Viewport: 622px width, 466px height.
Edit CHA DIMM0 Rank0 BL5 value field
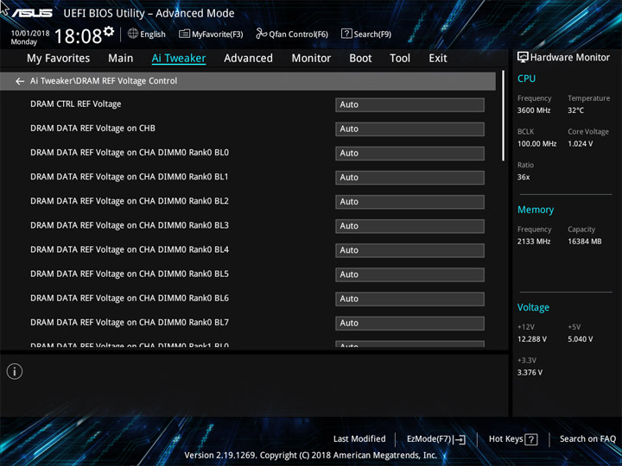pos(409,274)
